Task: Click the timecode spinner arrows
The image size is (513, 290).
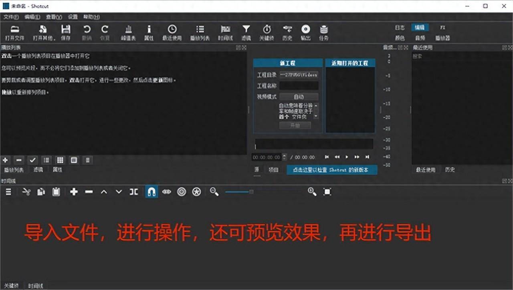Action: (x=285, y=157)
